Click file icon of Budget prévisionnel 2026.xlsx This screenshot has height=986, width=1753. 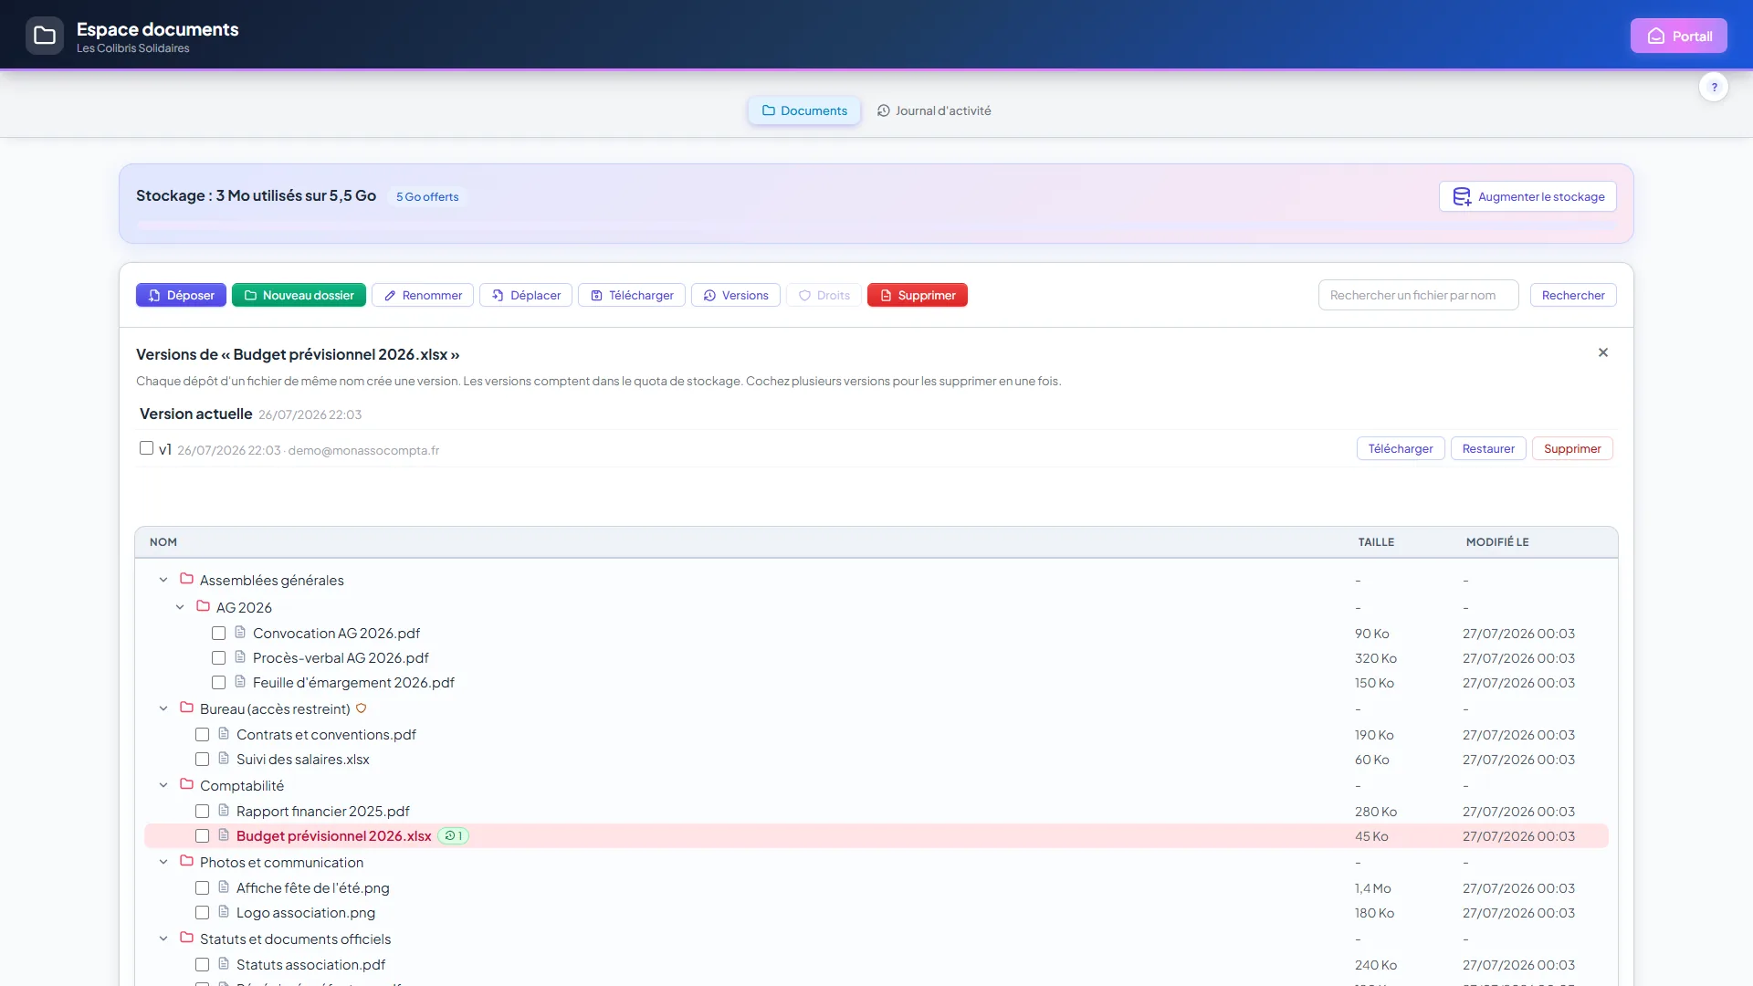pyautogui.click(x=224, y=834)
